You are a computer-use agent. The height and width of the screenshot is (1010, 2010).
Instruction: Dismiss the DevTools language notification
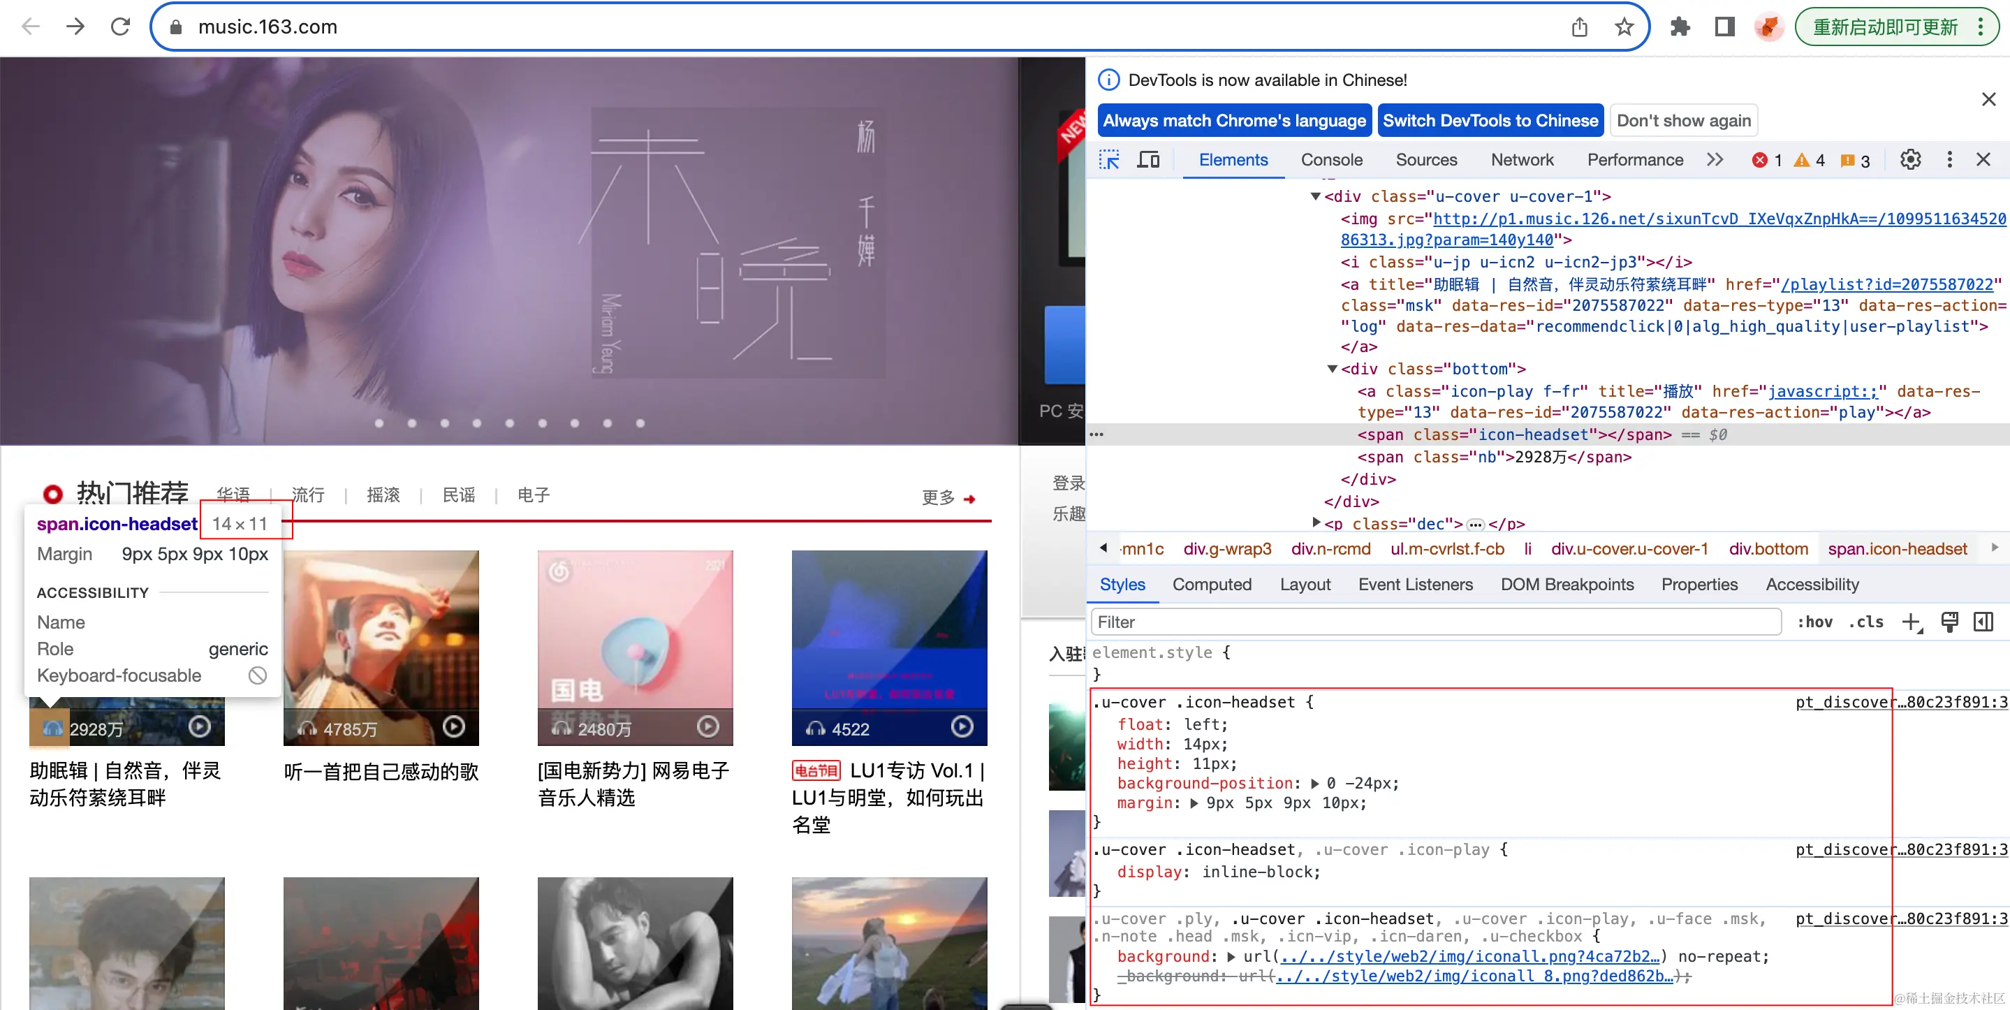[x=1988, y=99]
